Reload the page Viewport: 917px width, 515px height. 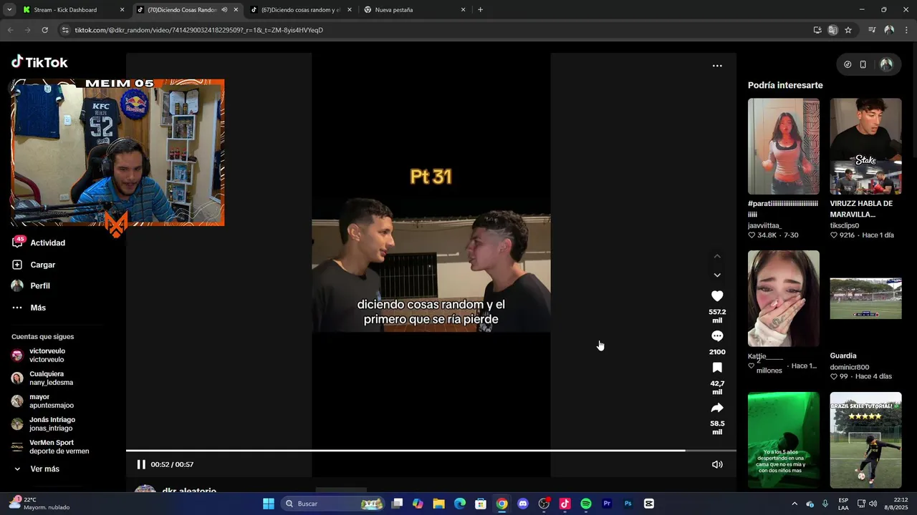[44, 30]
